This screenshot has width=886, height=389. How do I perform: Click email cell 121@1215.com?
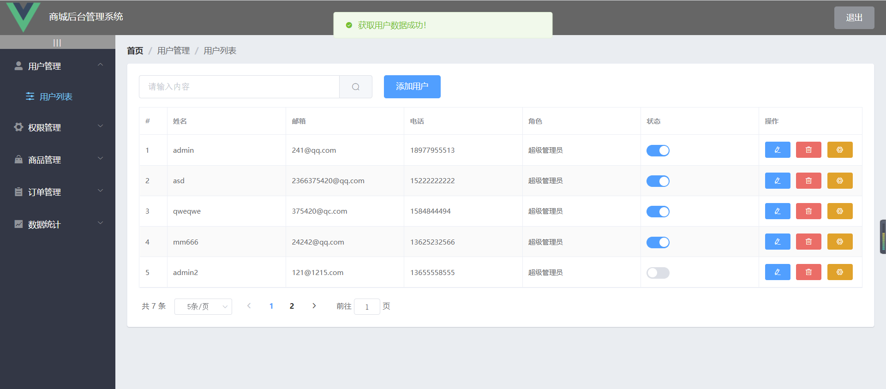click(317, 273)
